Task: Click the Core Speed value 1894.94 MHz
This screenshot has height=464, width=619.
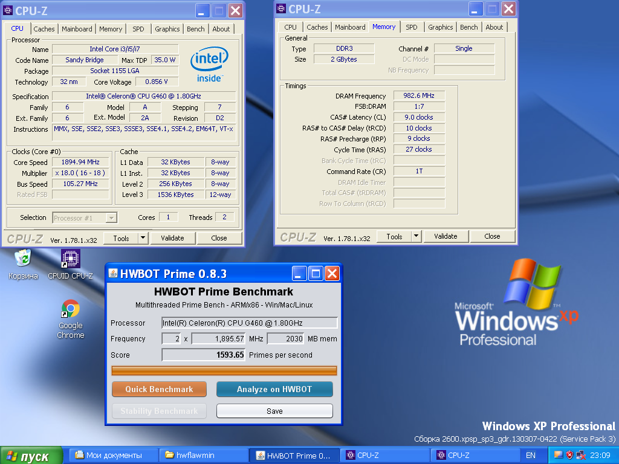Action: tap(80, 162)
